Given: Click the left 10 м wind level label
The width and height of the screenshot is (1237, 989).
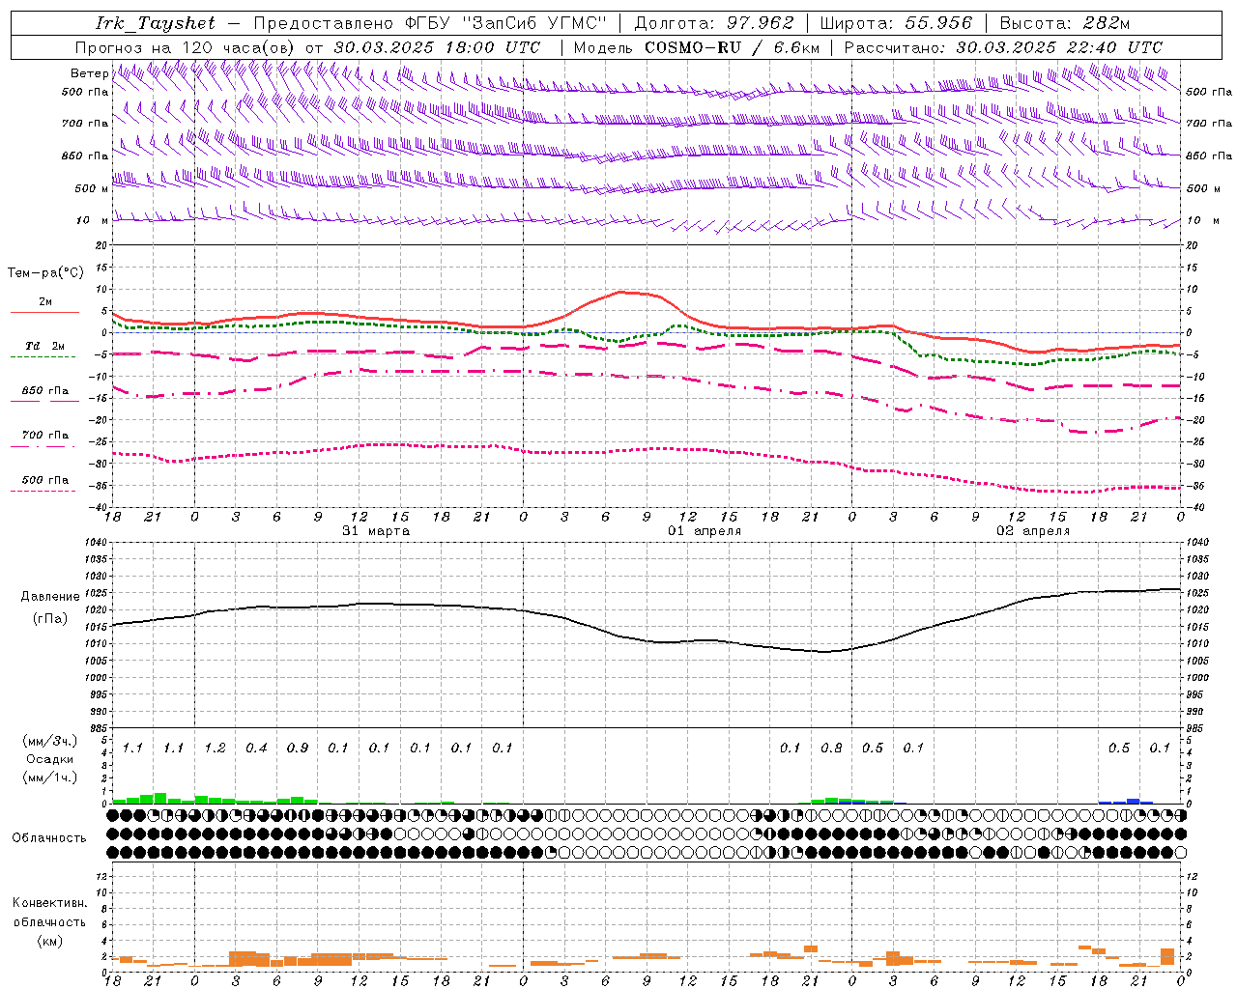Looking at the screenshot, I should 92,220.
